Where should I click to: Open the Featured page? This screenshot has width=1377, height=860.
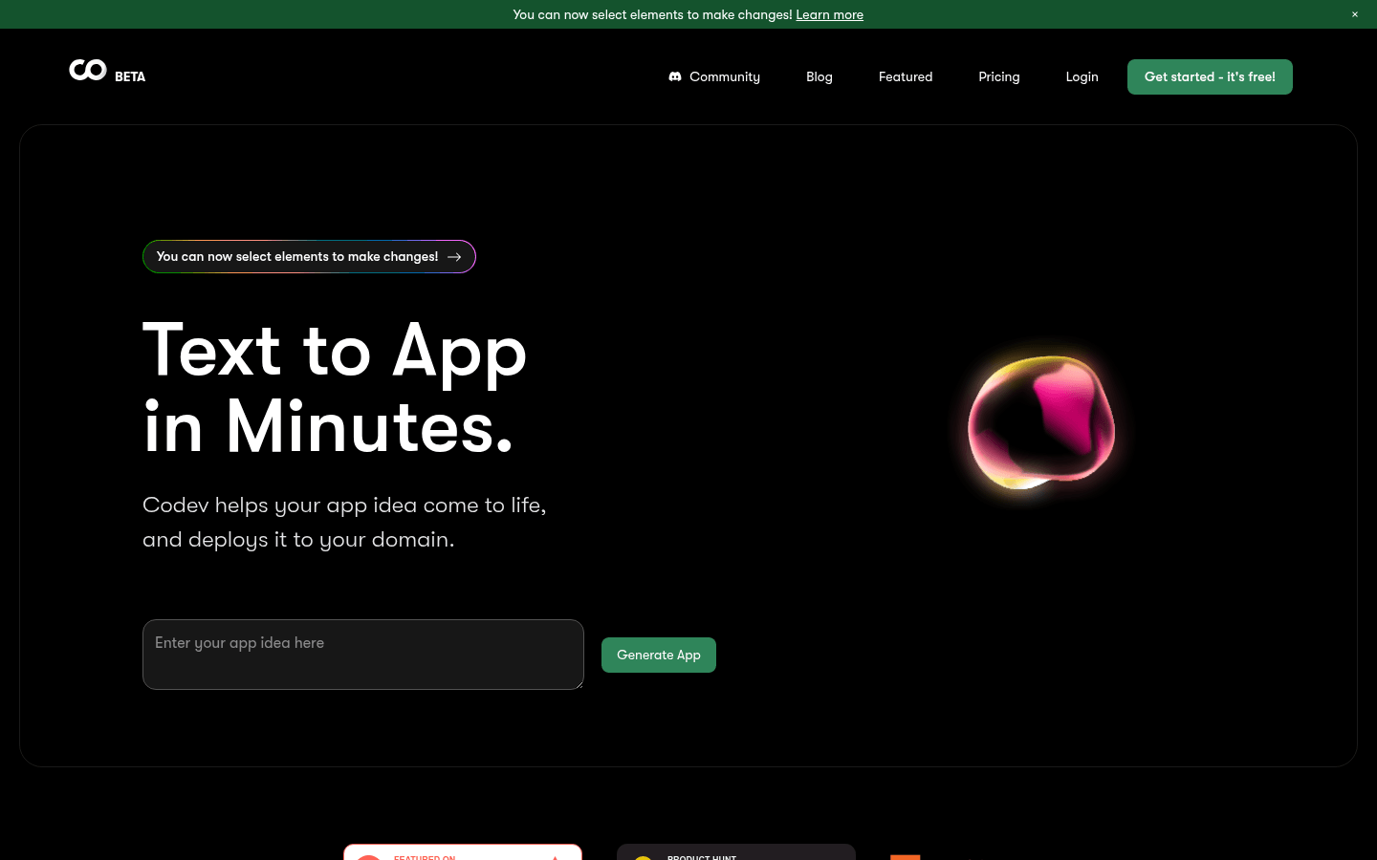tap(906, 76)
